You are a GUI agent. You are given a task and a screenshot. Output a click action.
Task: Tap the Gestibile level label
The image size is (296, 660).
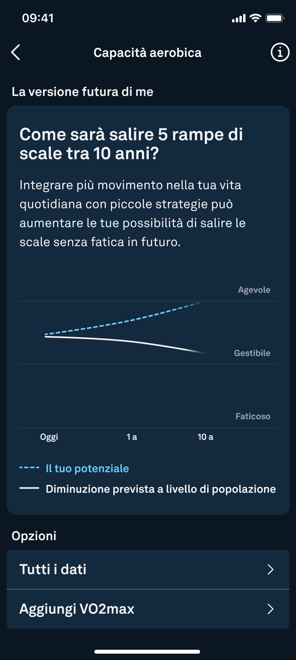[252, 353]
